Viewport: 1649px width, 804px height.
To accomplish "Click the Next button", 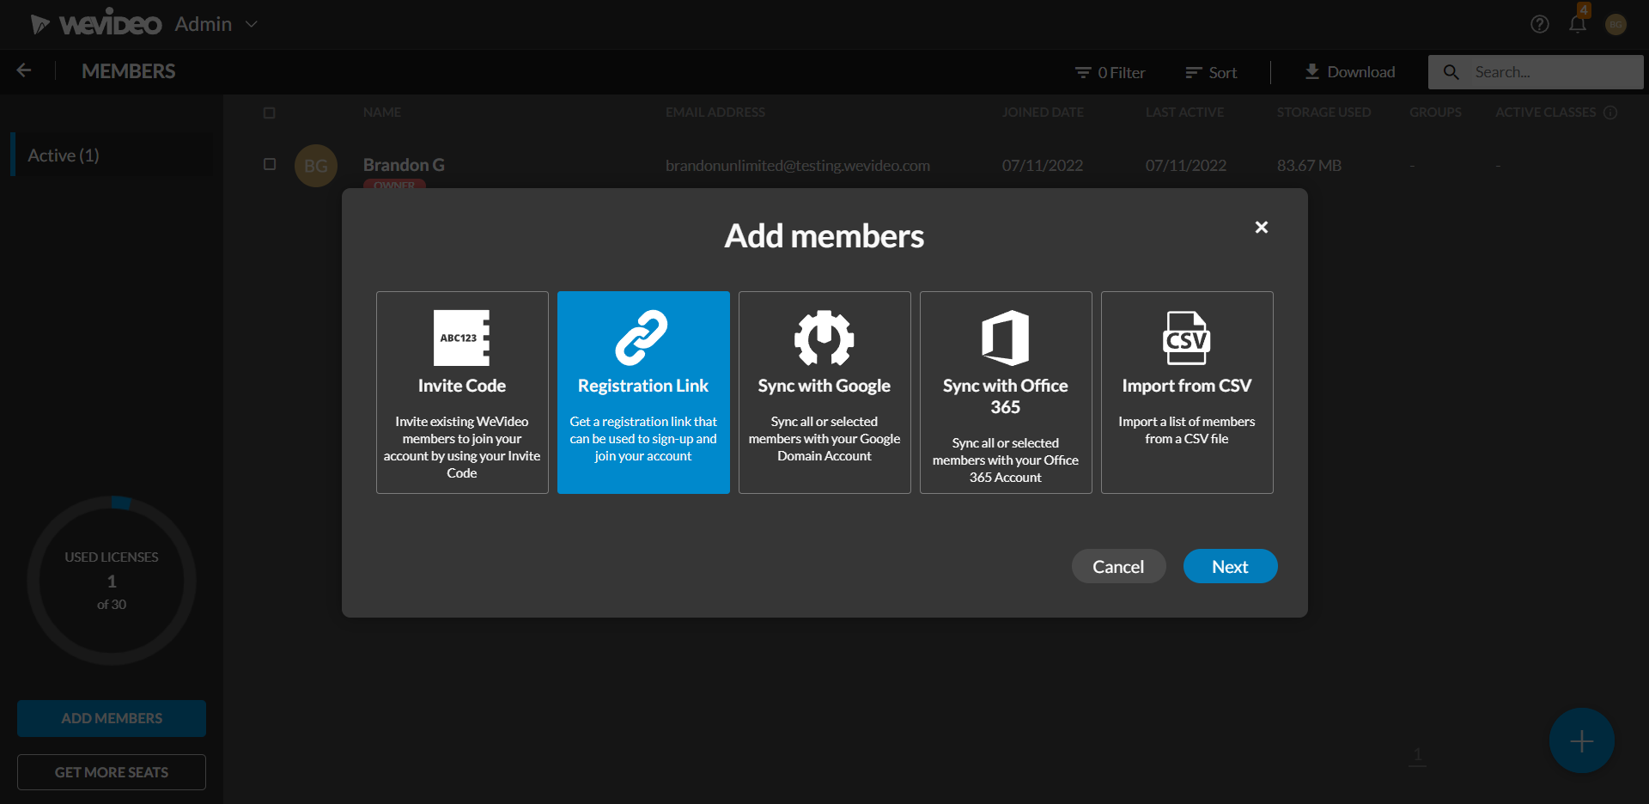I will click(x=1230, y=566).
